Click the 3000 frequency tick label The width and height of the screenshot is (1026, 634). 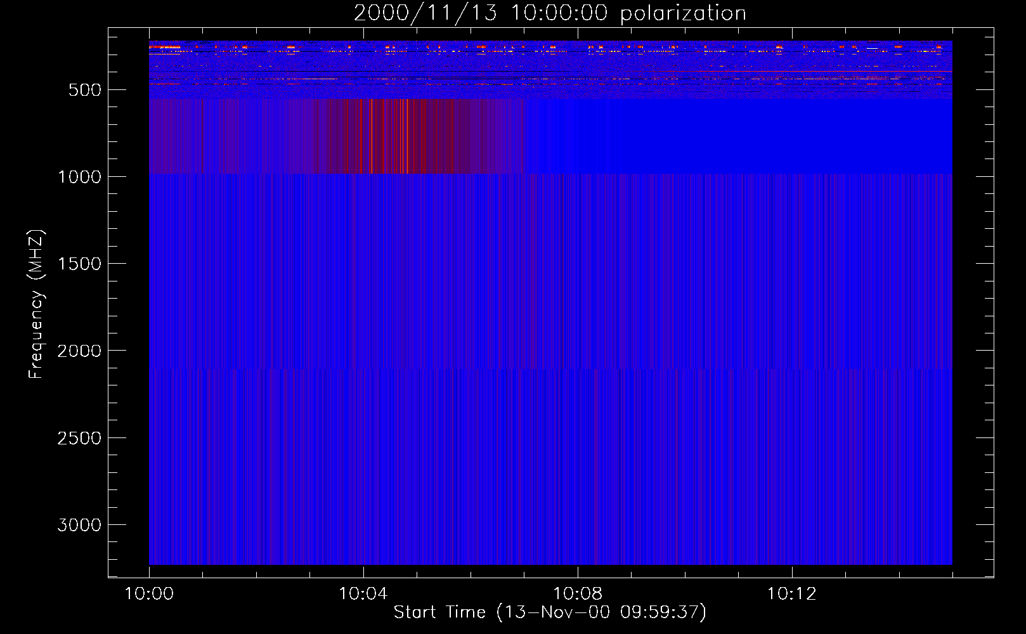click(x=79, y=525)
